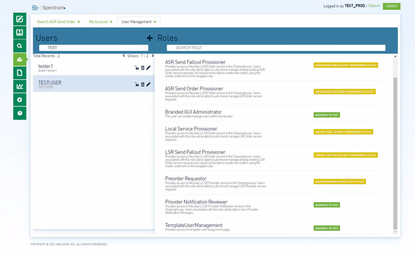
Task: Open the search icon in sidebar
Action: click(x=19, y=46)
